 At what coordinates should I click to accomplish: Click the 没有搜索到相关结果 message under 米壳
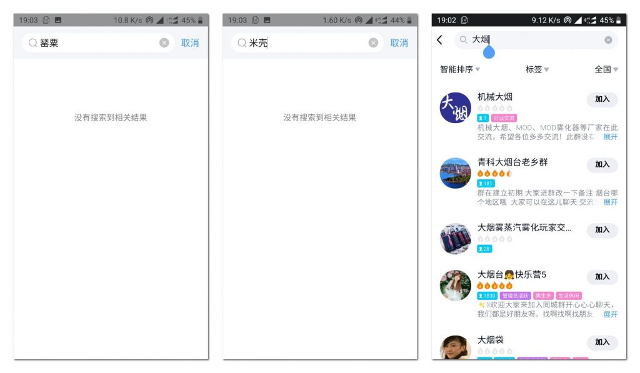tap(319, 117)
